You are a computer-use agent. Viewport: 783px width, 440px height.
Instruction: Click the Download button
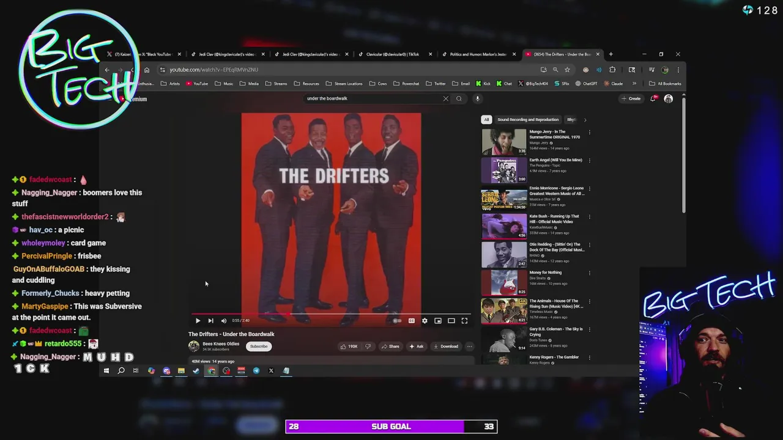click(x=446, y=346)
